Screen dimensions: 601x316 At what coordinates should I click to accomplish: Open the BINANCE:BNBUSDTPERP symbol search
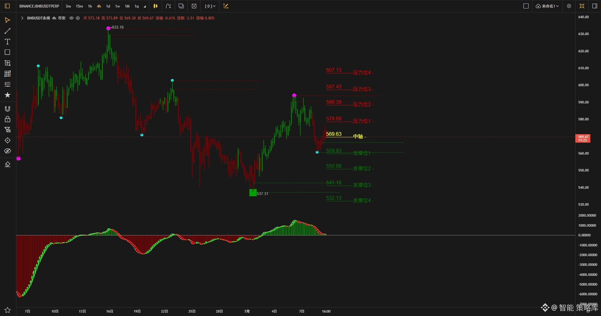coord(39,6)
